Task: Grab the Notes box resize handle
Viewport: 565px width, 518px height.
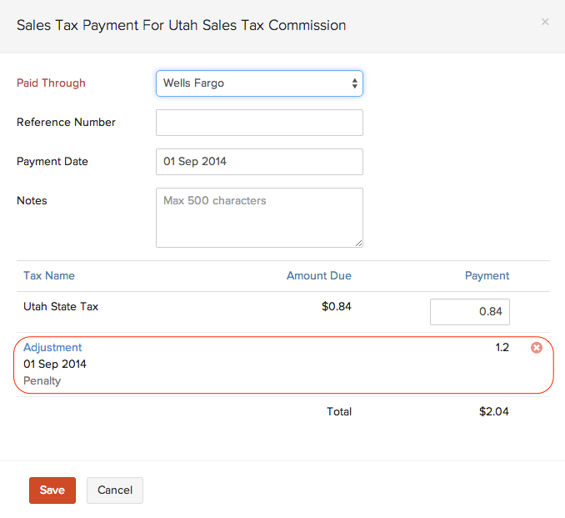Action: pyautogui.click(x=359, y=244)
